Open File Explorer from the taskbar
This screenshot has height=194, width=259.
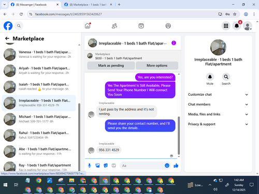pyautogui.click(x=71, y=181)
